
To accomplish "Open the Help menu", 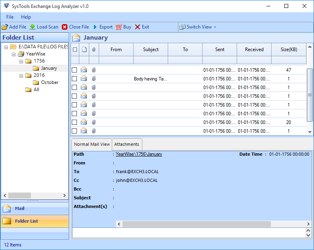I will (x=26, y=17).
